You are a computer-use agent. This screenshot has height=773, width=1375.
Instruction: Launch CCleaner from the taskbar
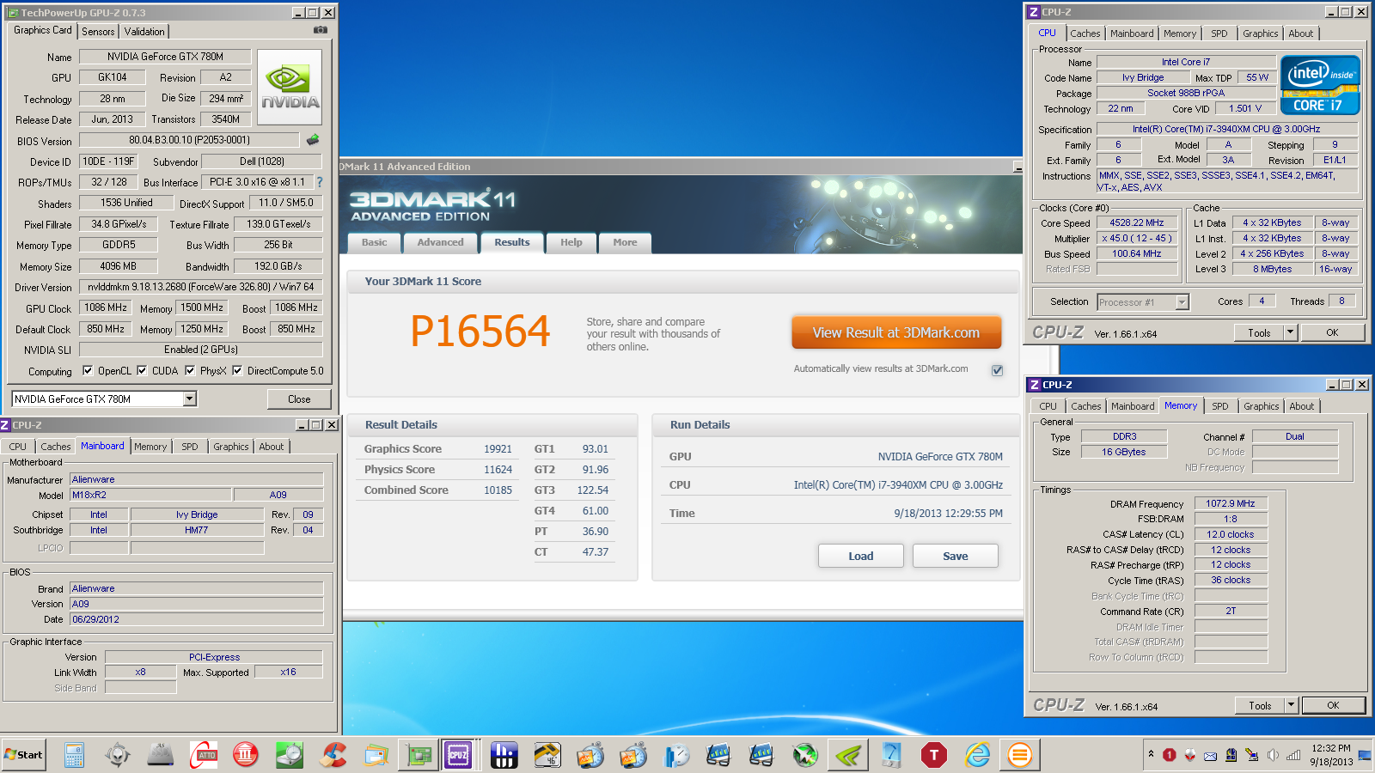pyautogui.click(x=333, y=755)
